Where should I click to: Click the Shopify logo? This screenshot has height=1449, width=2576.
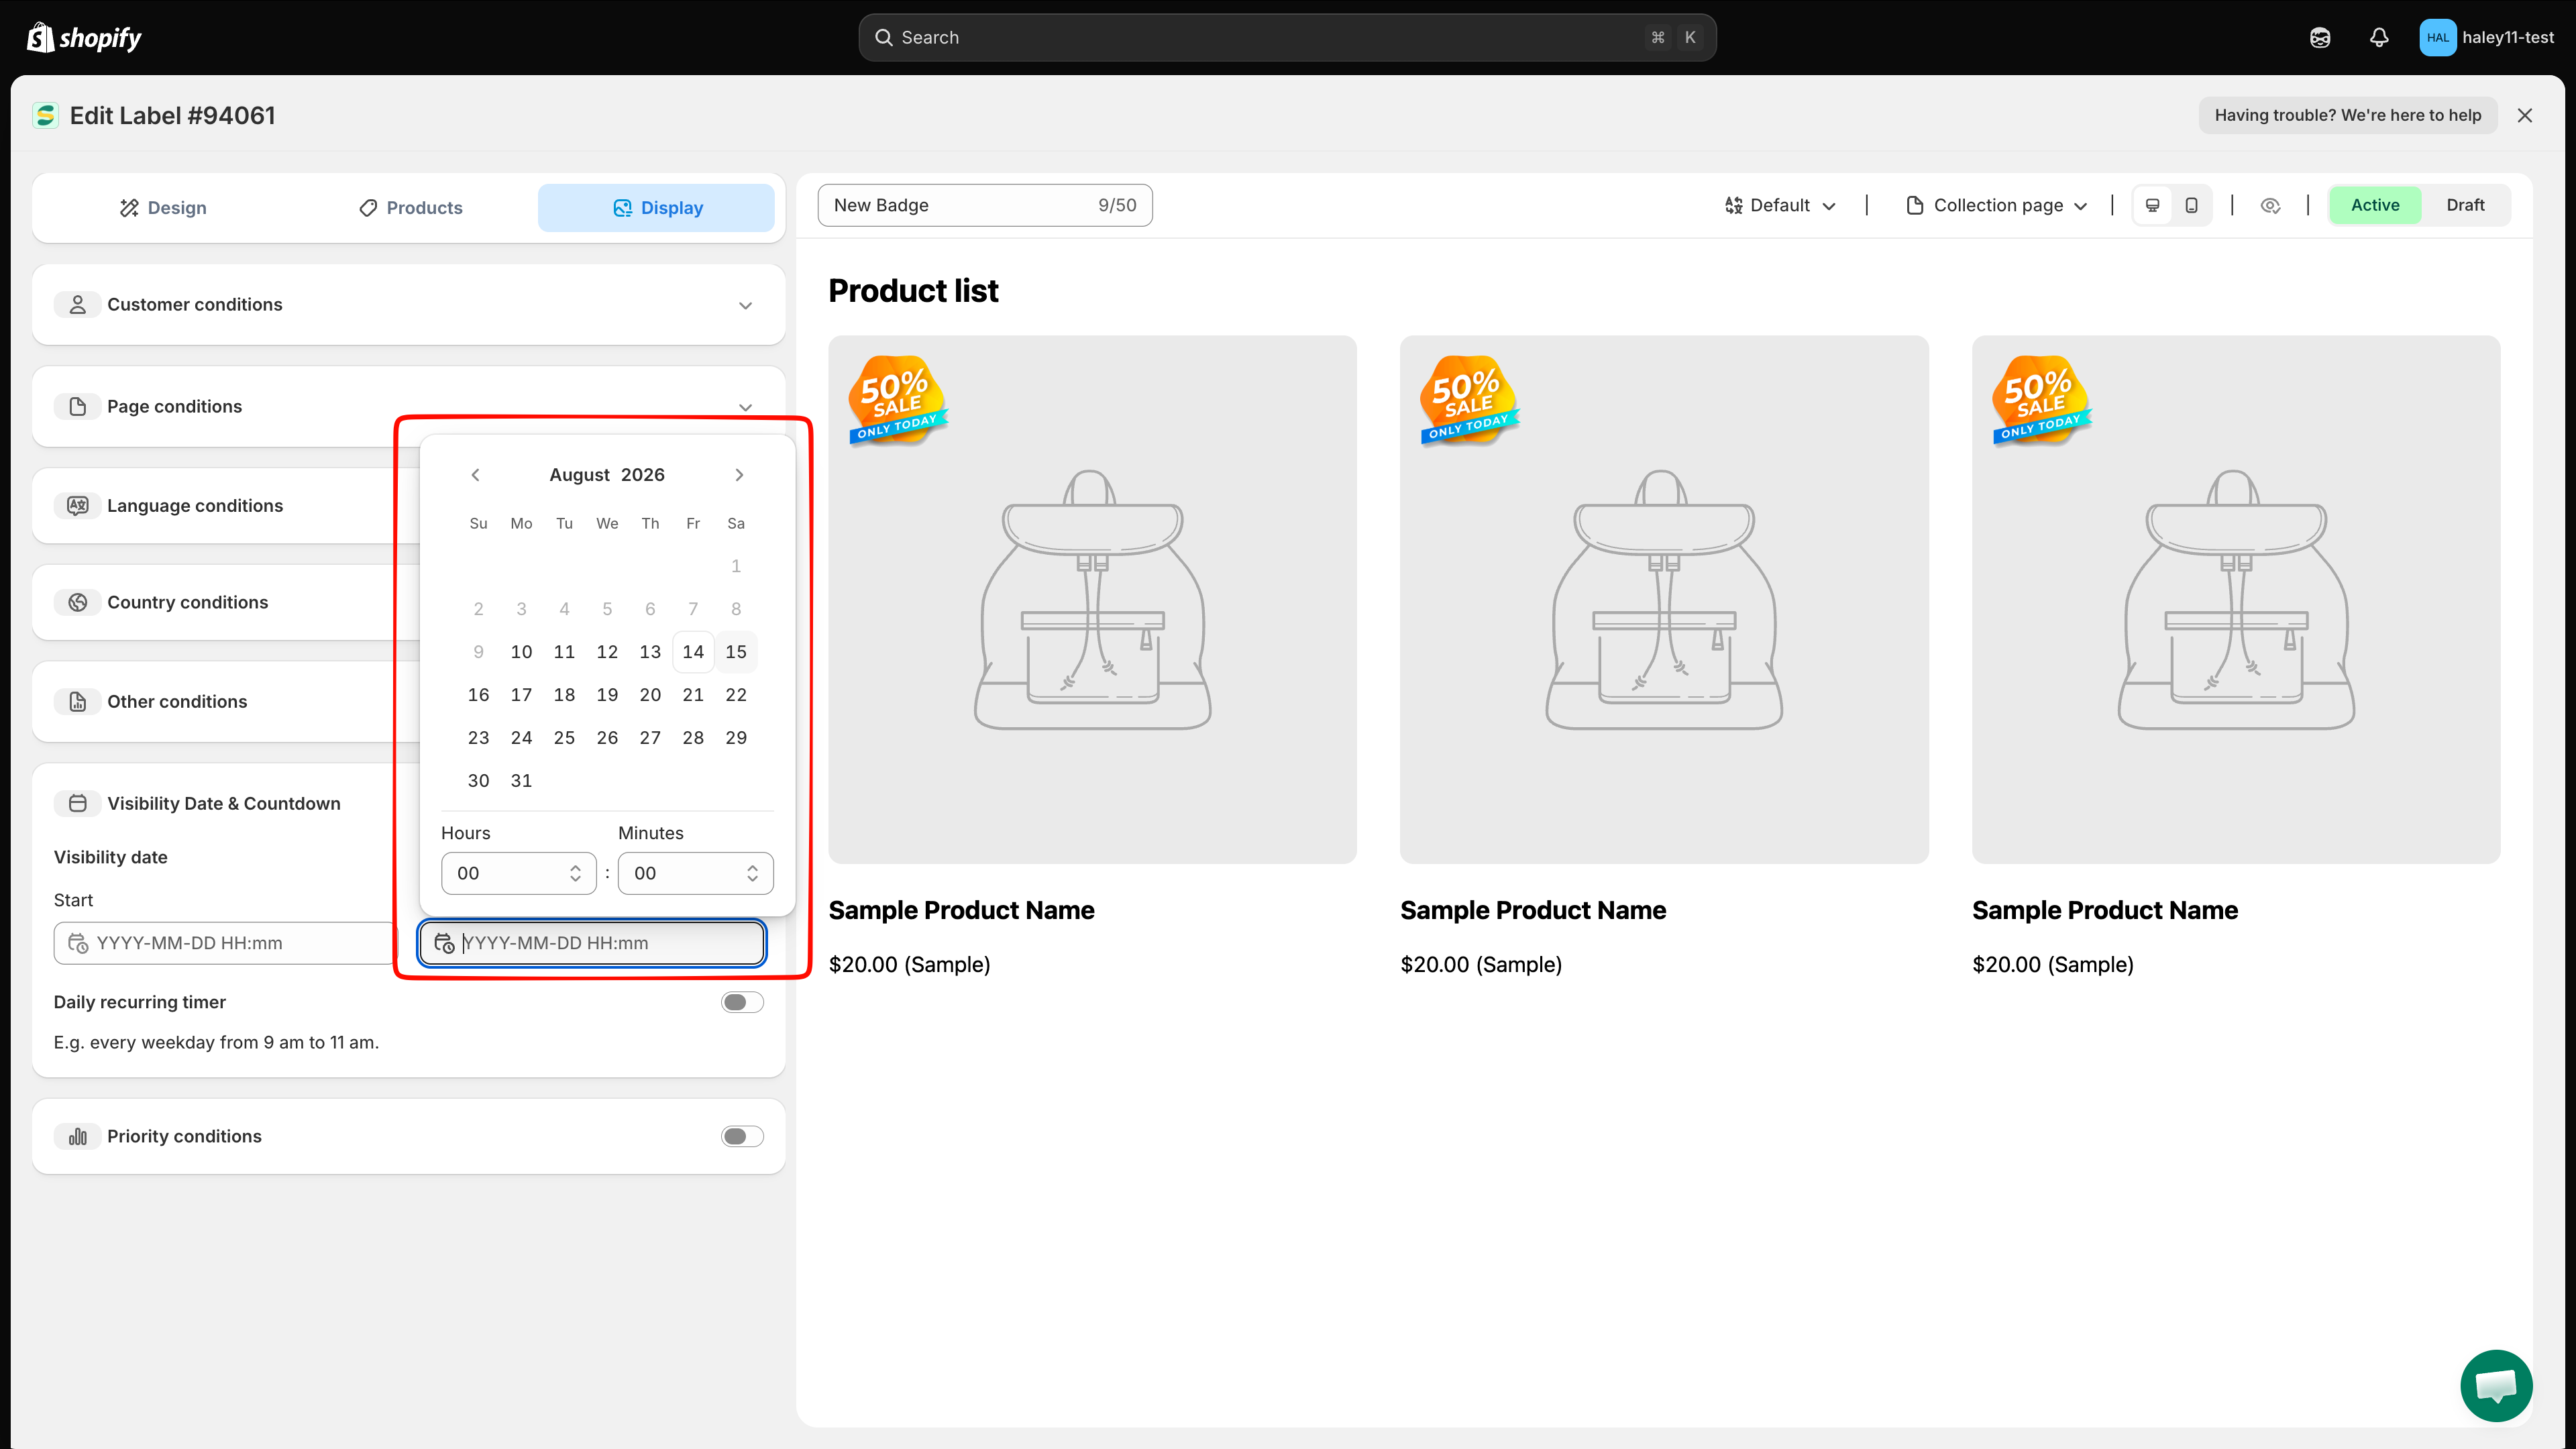(x=84, y=37)
